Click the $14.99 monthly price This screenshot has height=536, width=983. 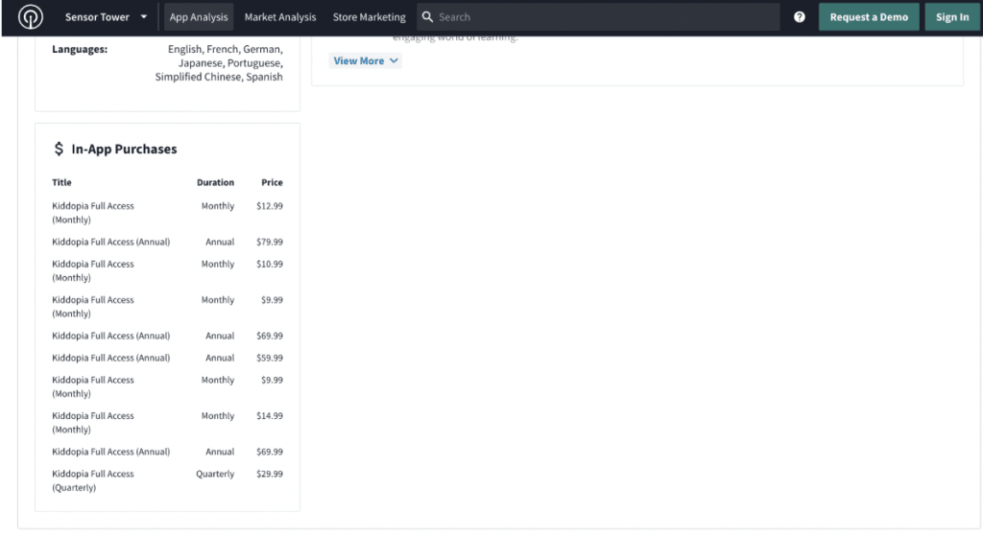(x=269, y=416)
